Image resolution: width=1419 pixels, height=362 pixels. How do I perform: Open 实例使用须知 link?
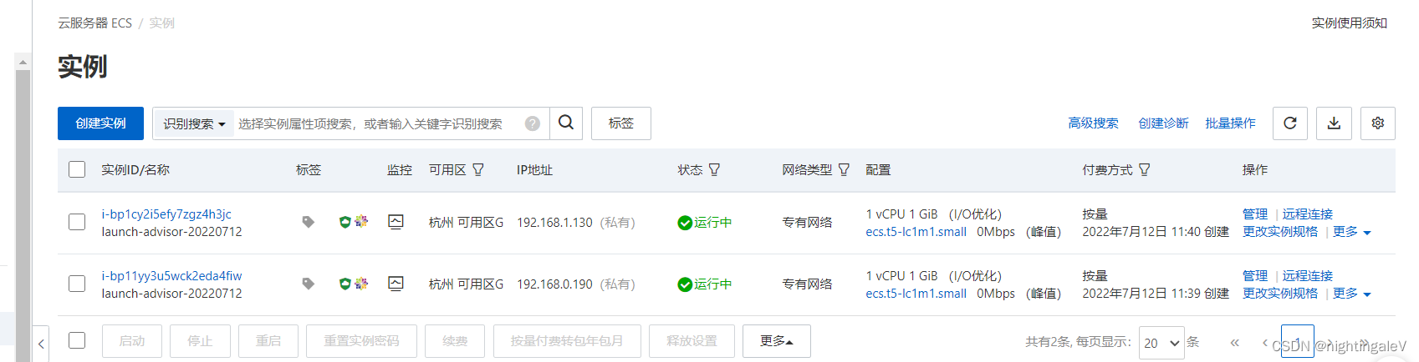click(x=1349, y=23)
